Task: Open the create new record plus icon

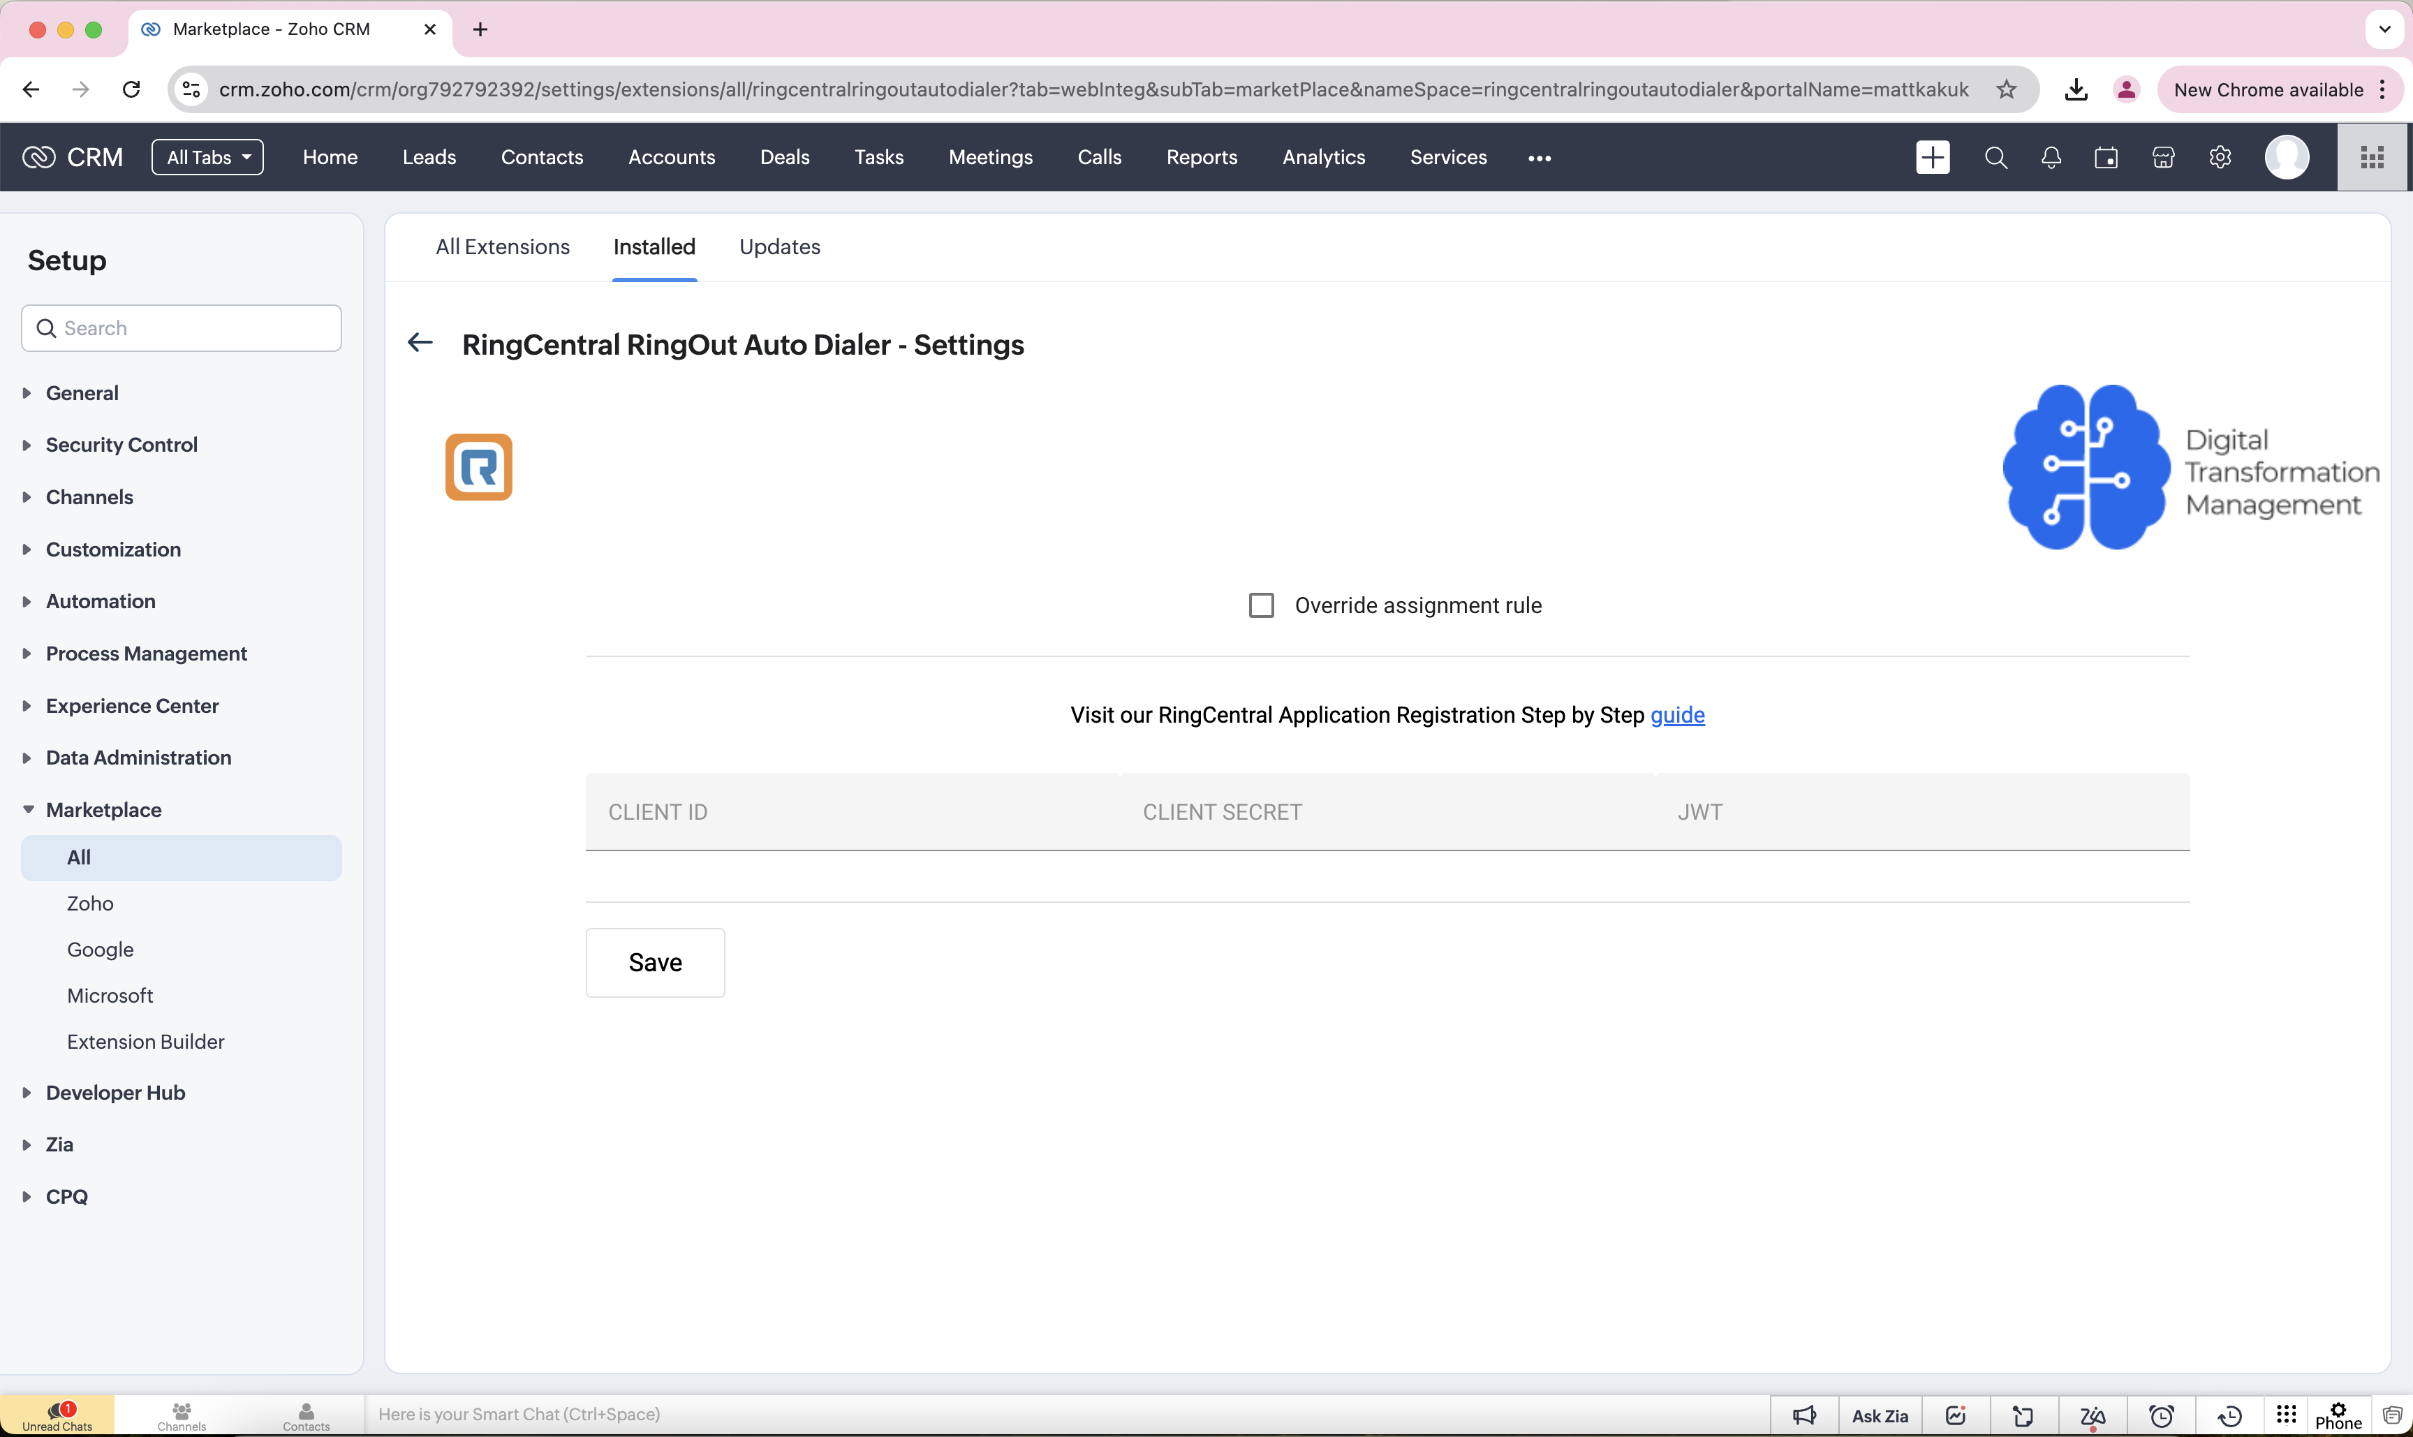Action: 1933,157
